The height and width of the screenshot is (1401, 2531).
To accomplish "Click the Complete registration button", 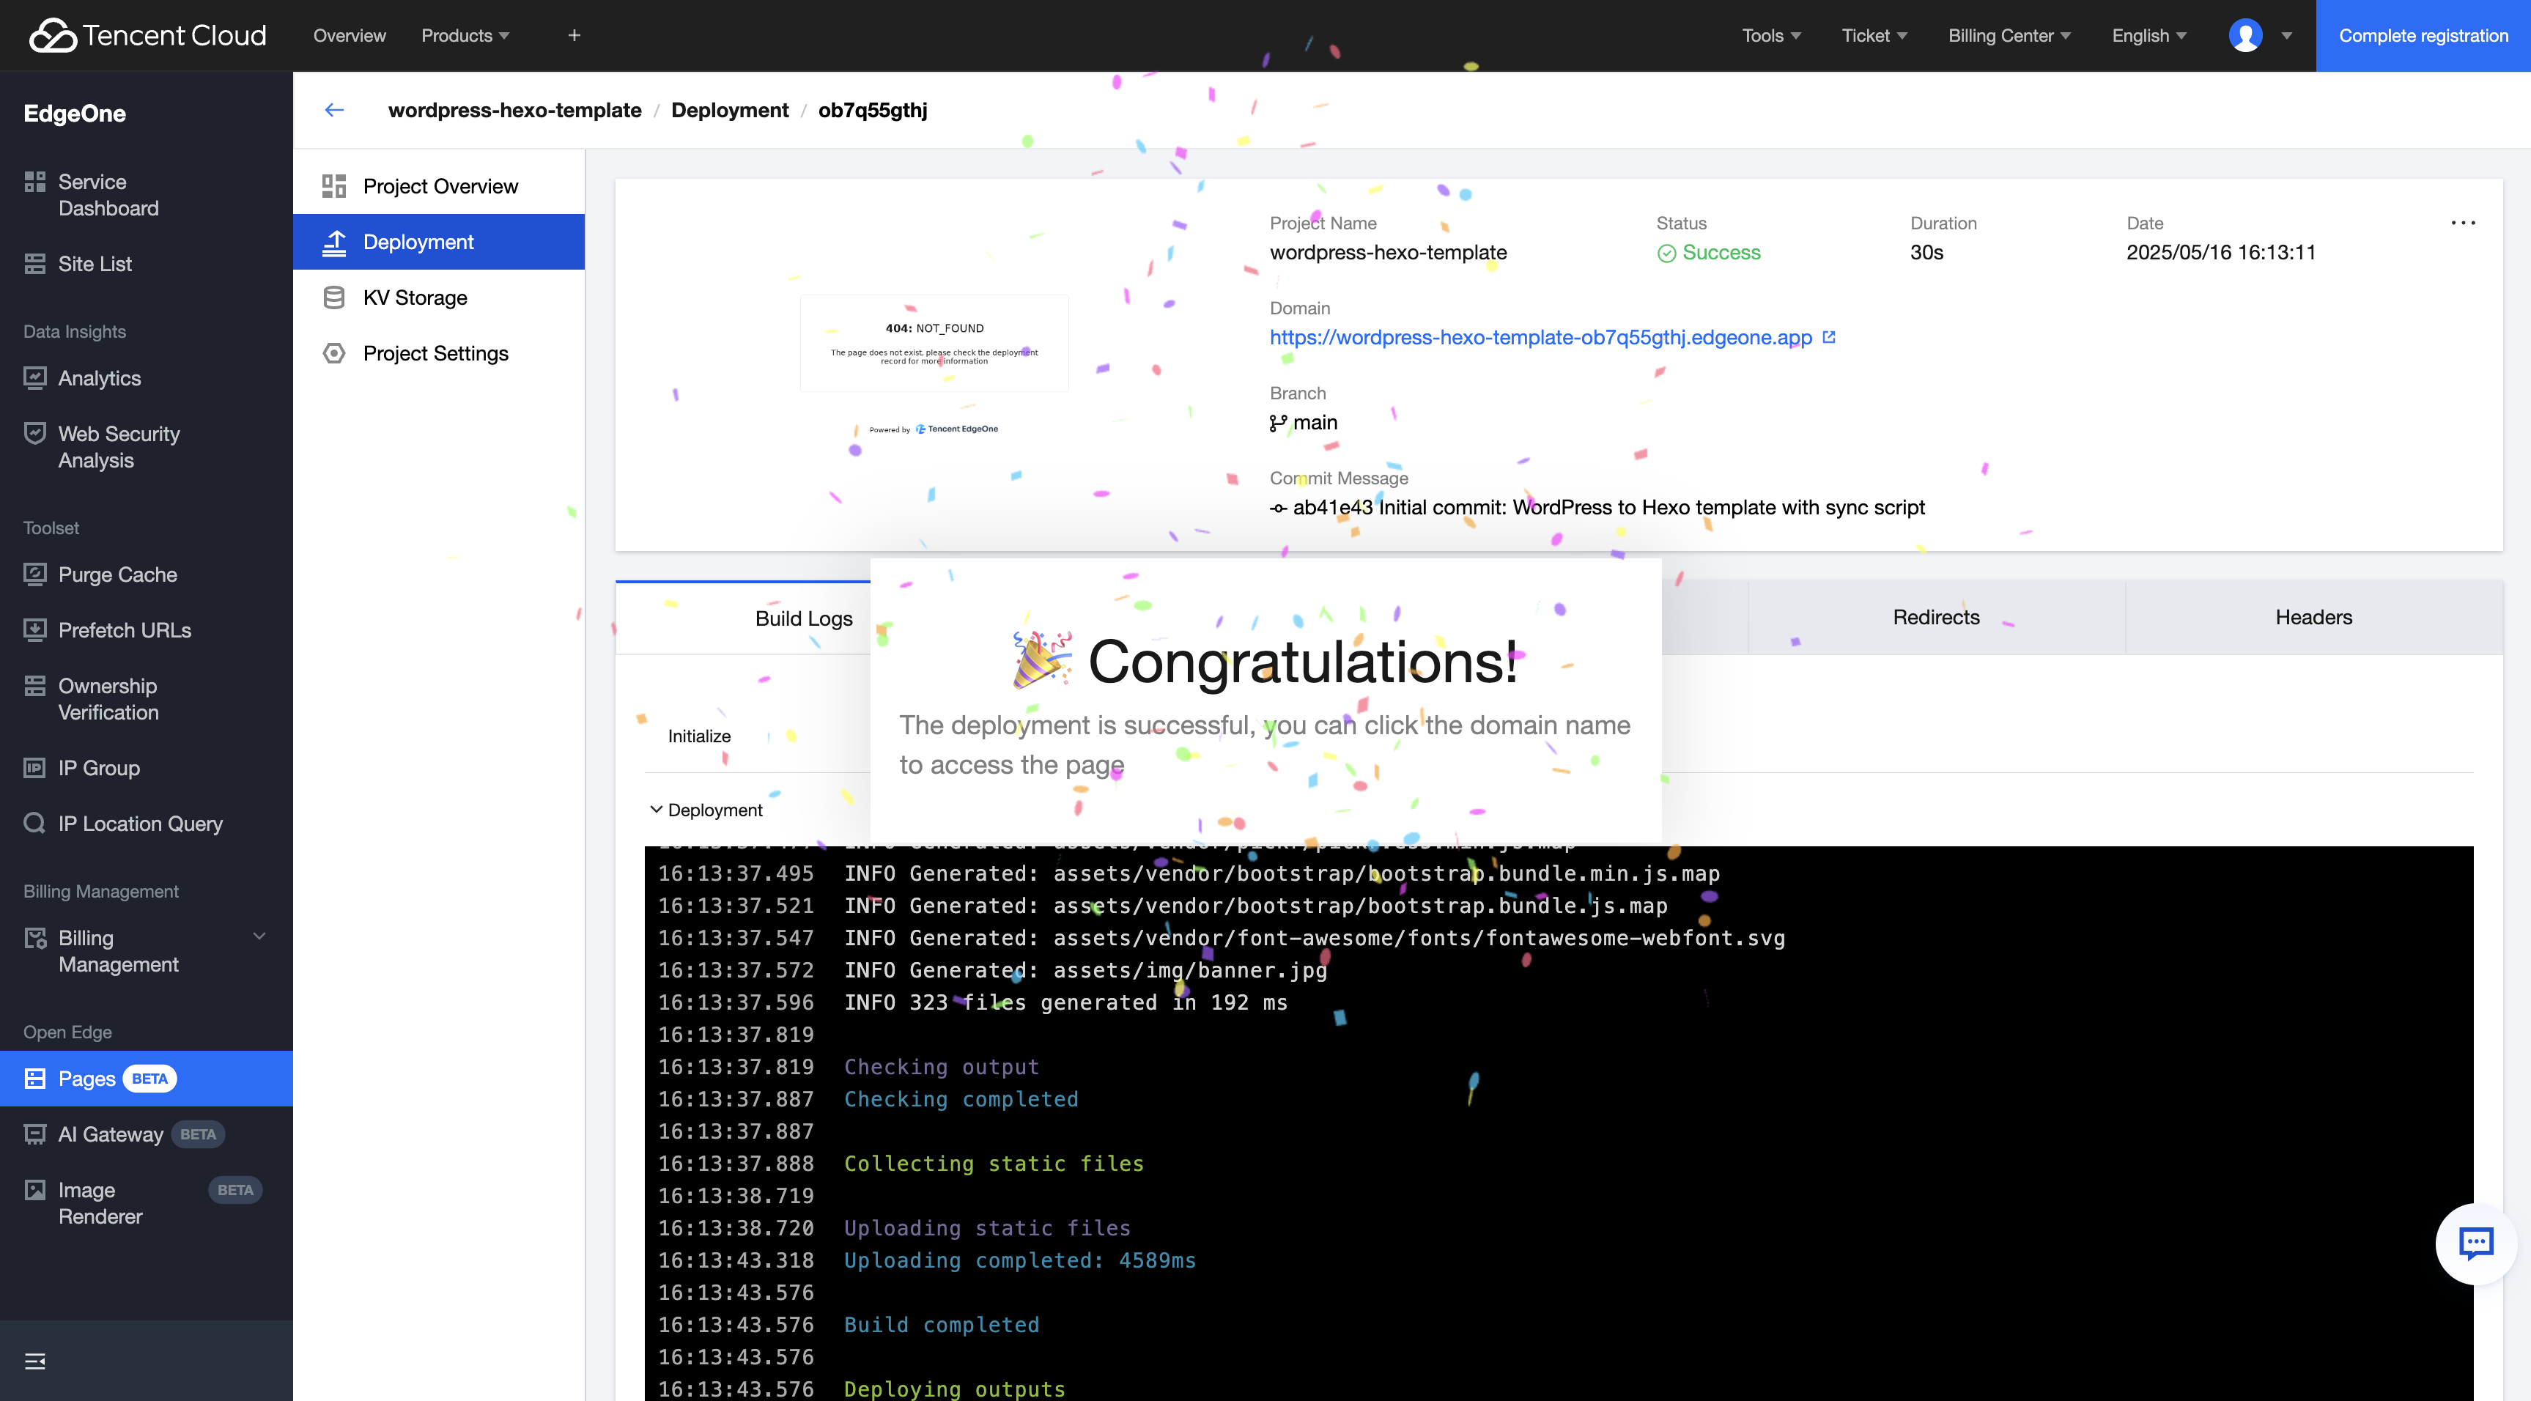I will pos(2423,35).
